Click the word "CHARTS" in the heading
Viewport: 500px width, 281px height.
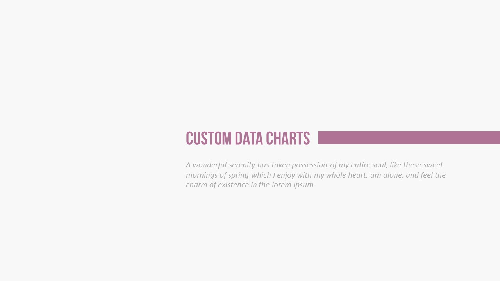287,139
